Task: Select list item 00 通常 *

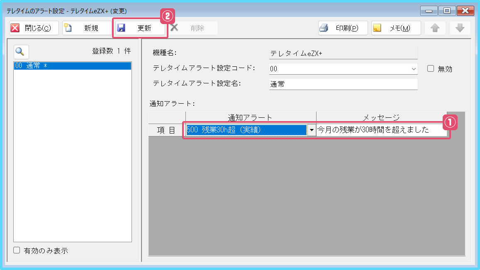Action: point(72,66)
